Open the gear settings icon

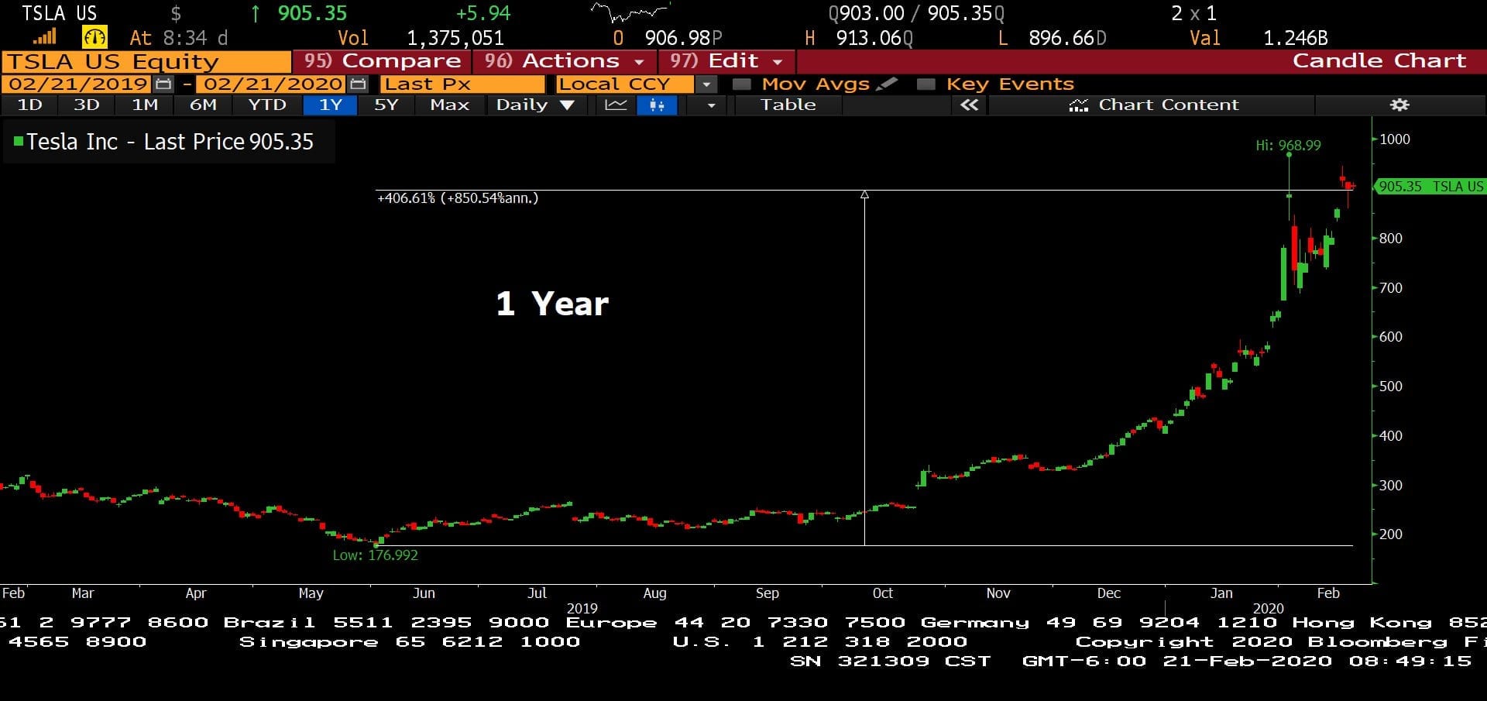(x=1399, y=105)
